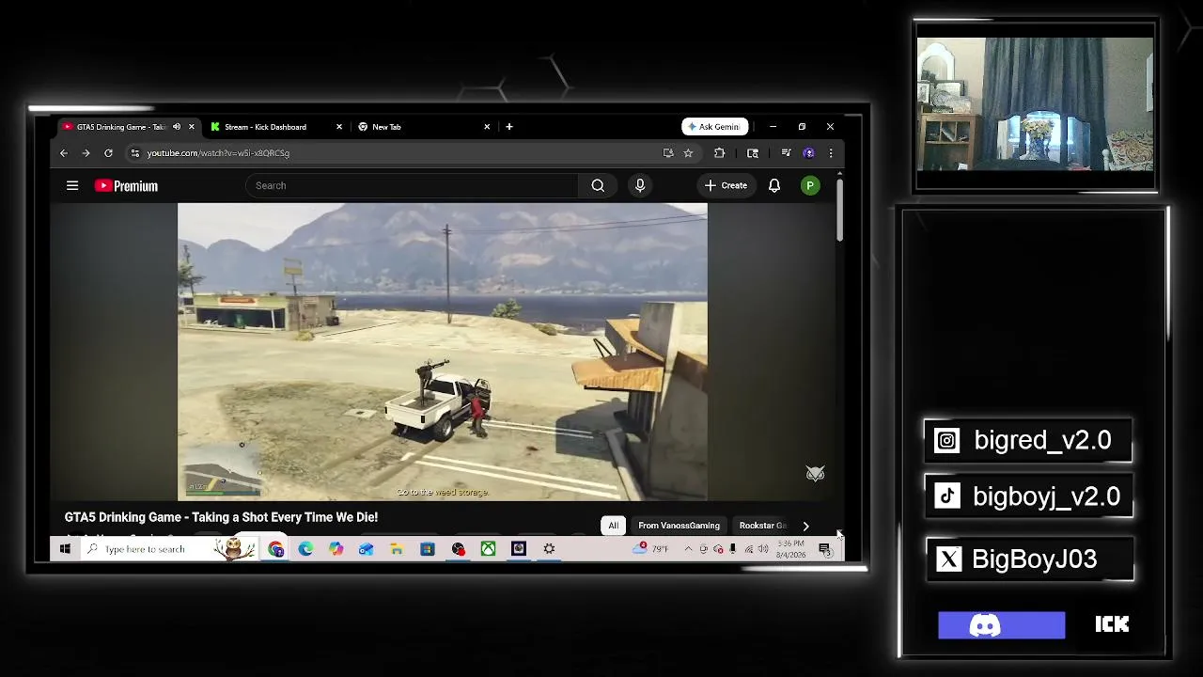Go back to the previous page
1203x677 pixels.
[64, 153]
